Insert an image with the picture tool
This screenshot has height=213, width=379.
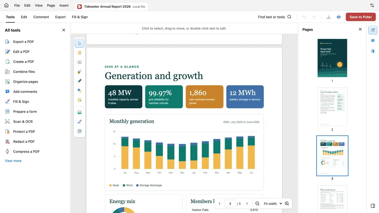pos(80,112)
